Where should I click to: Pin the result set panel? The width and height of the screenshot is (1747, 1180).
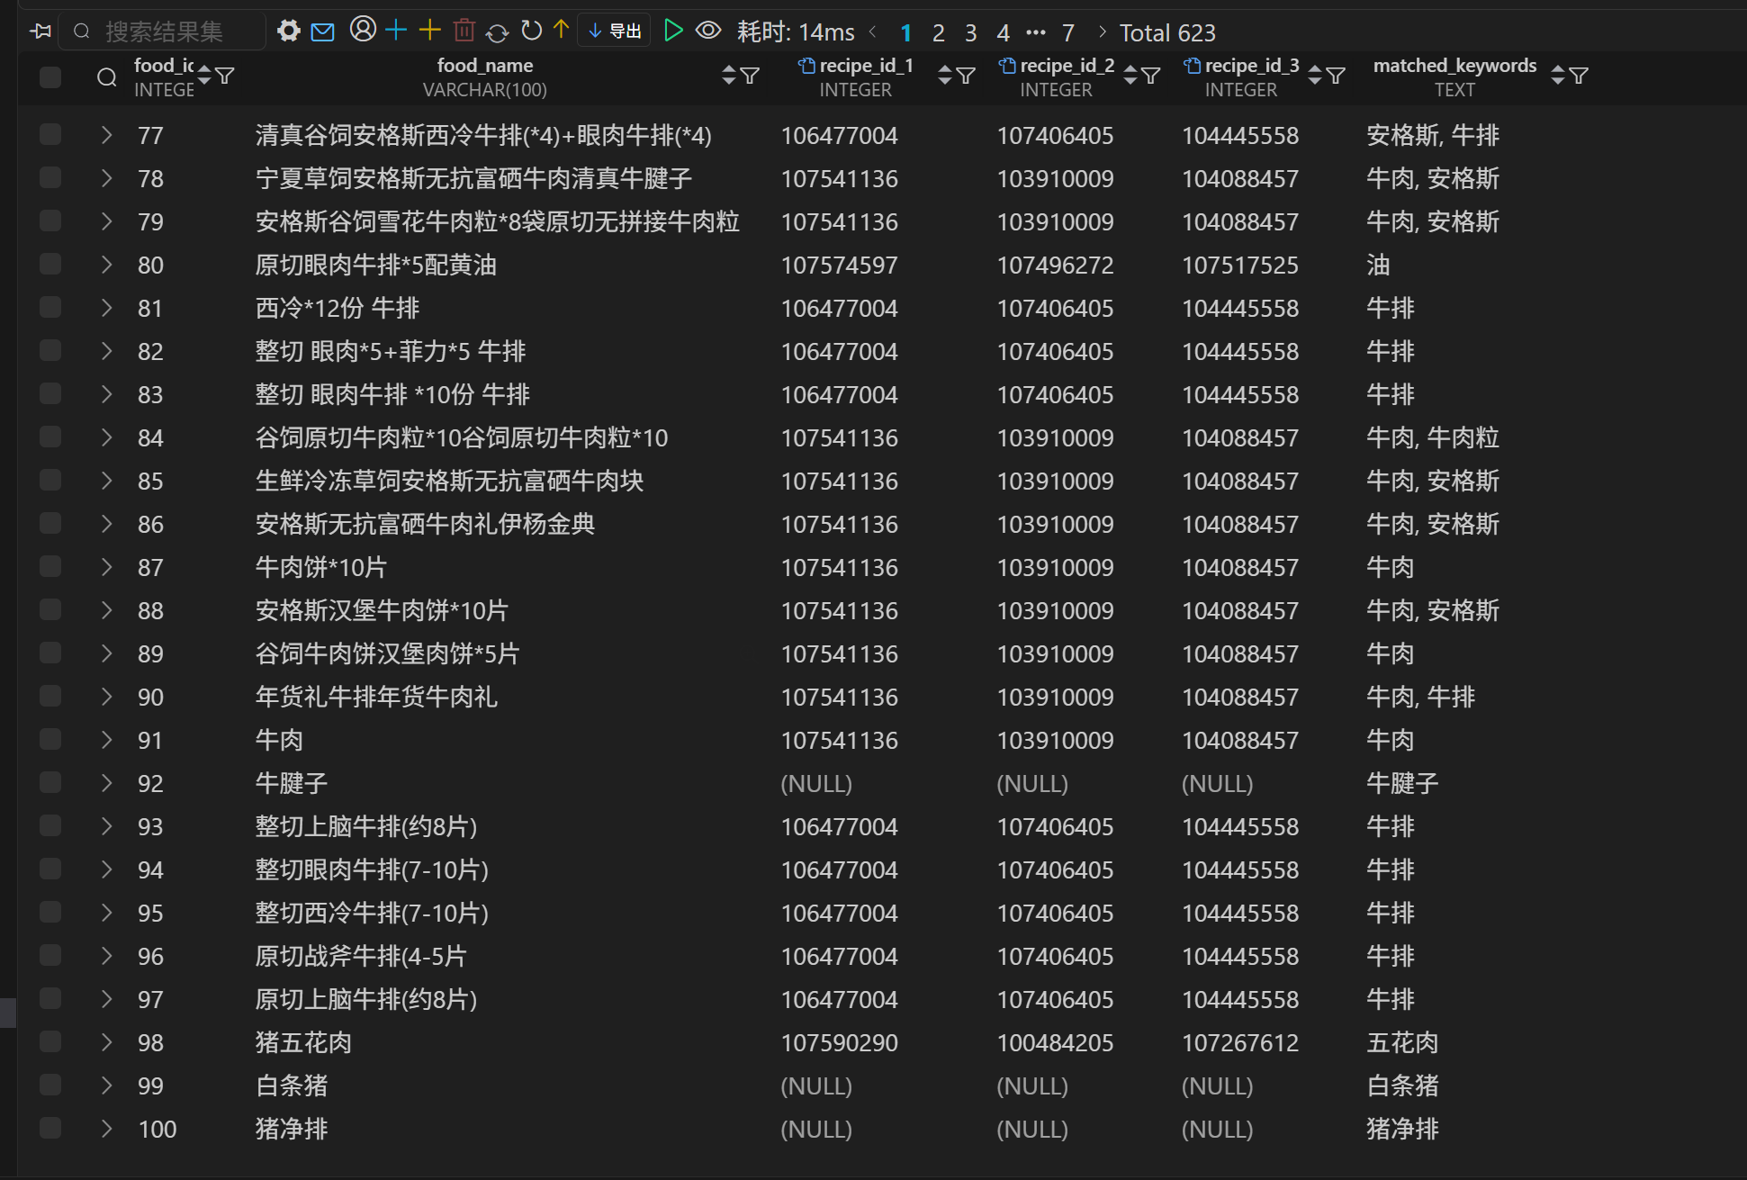pos(40,31)
